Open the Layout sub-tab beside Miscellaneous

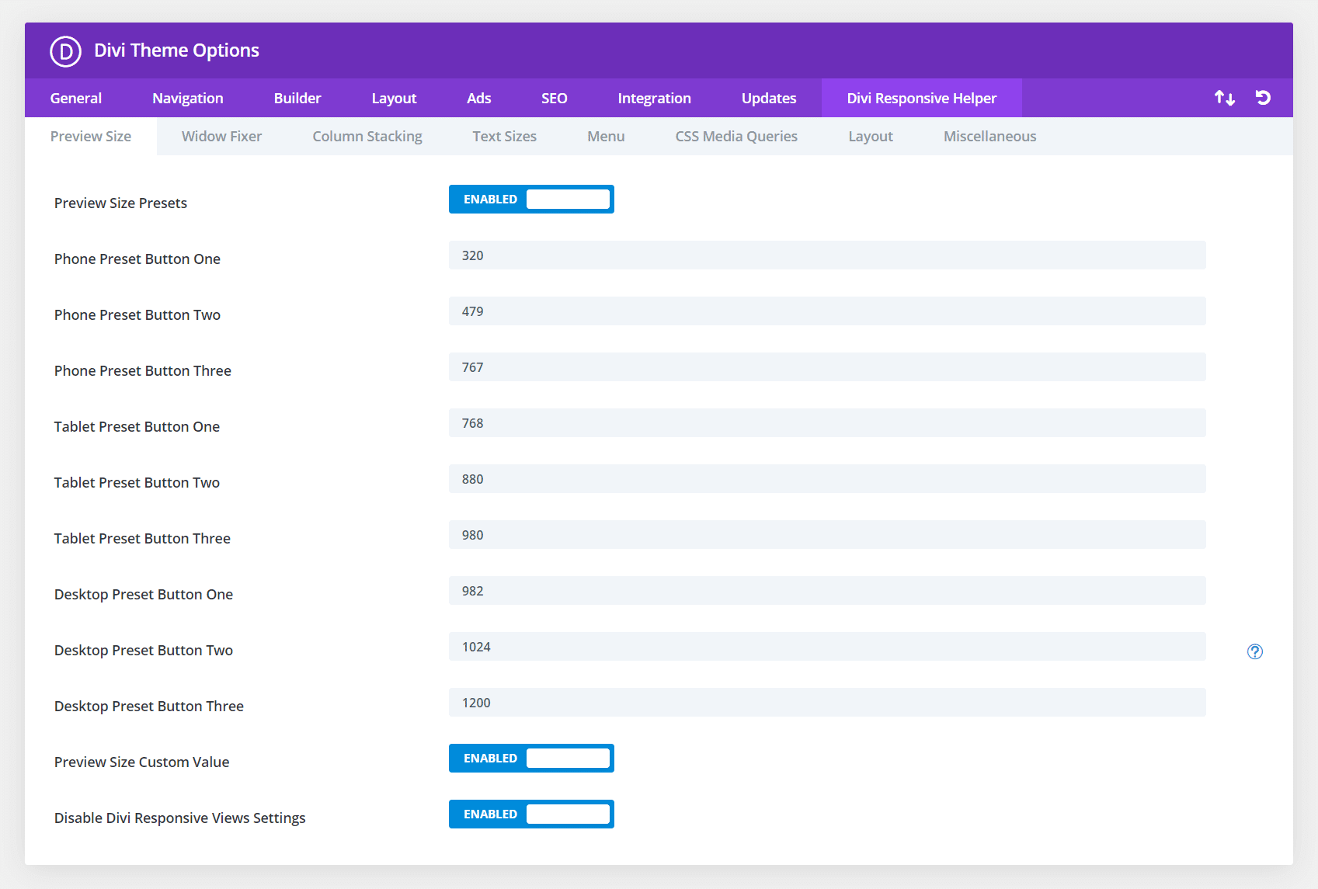[871, 137]
